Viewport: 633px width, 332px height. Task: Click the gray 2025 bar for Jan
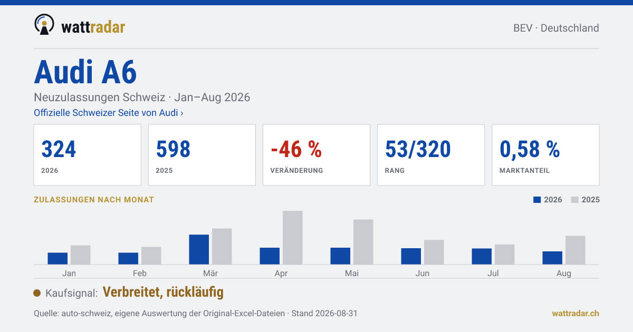click(81, 255)
